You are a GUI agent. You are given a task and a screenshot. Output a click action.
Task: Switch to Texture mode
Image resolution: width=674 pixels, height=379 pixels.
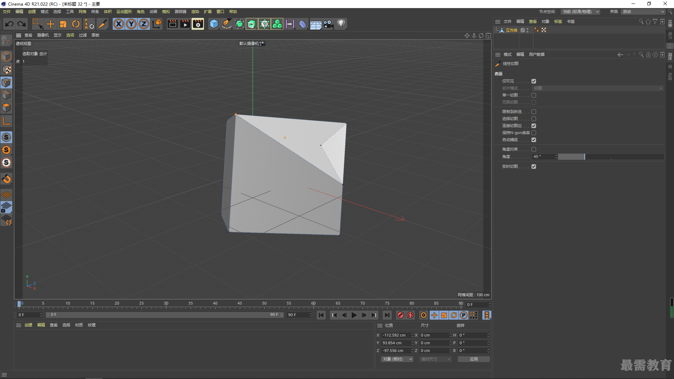pos(6,69)
